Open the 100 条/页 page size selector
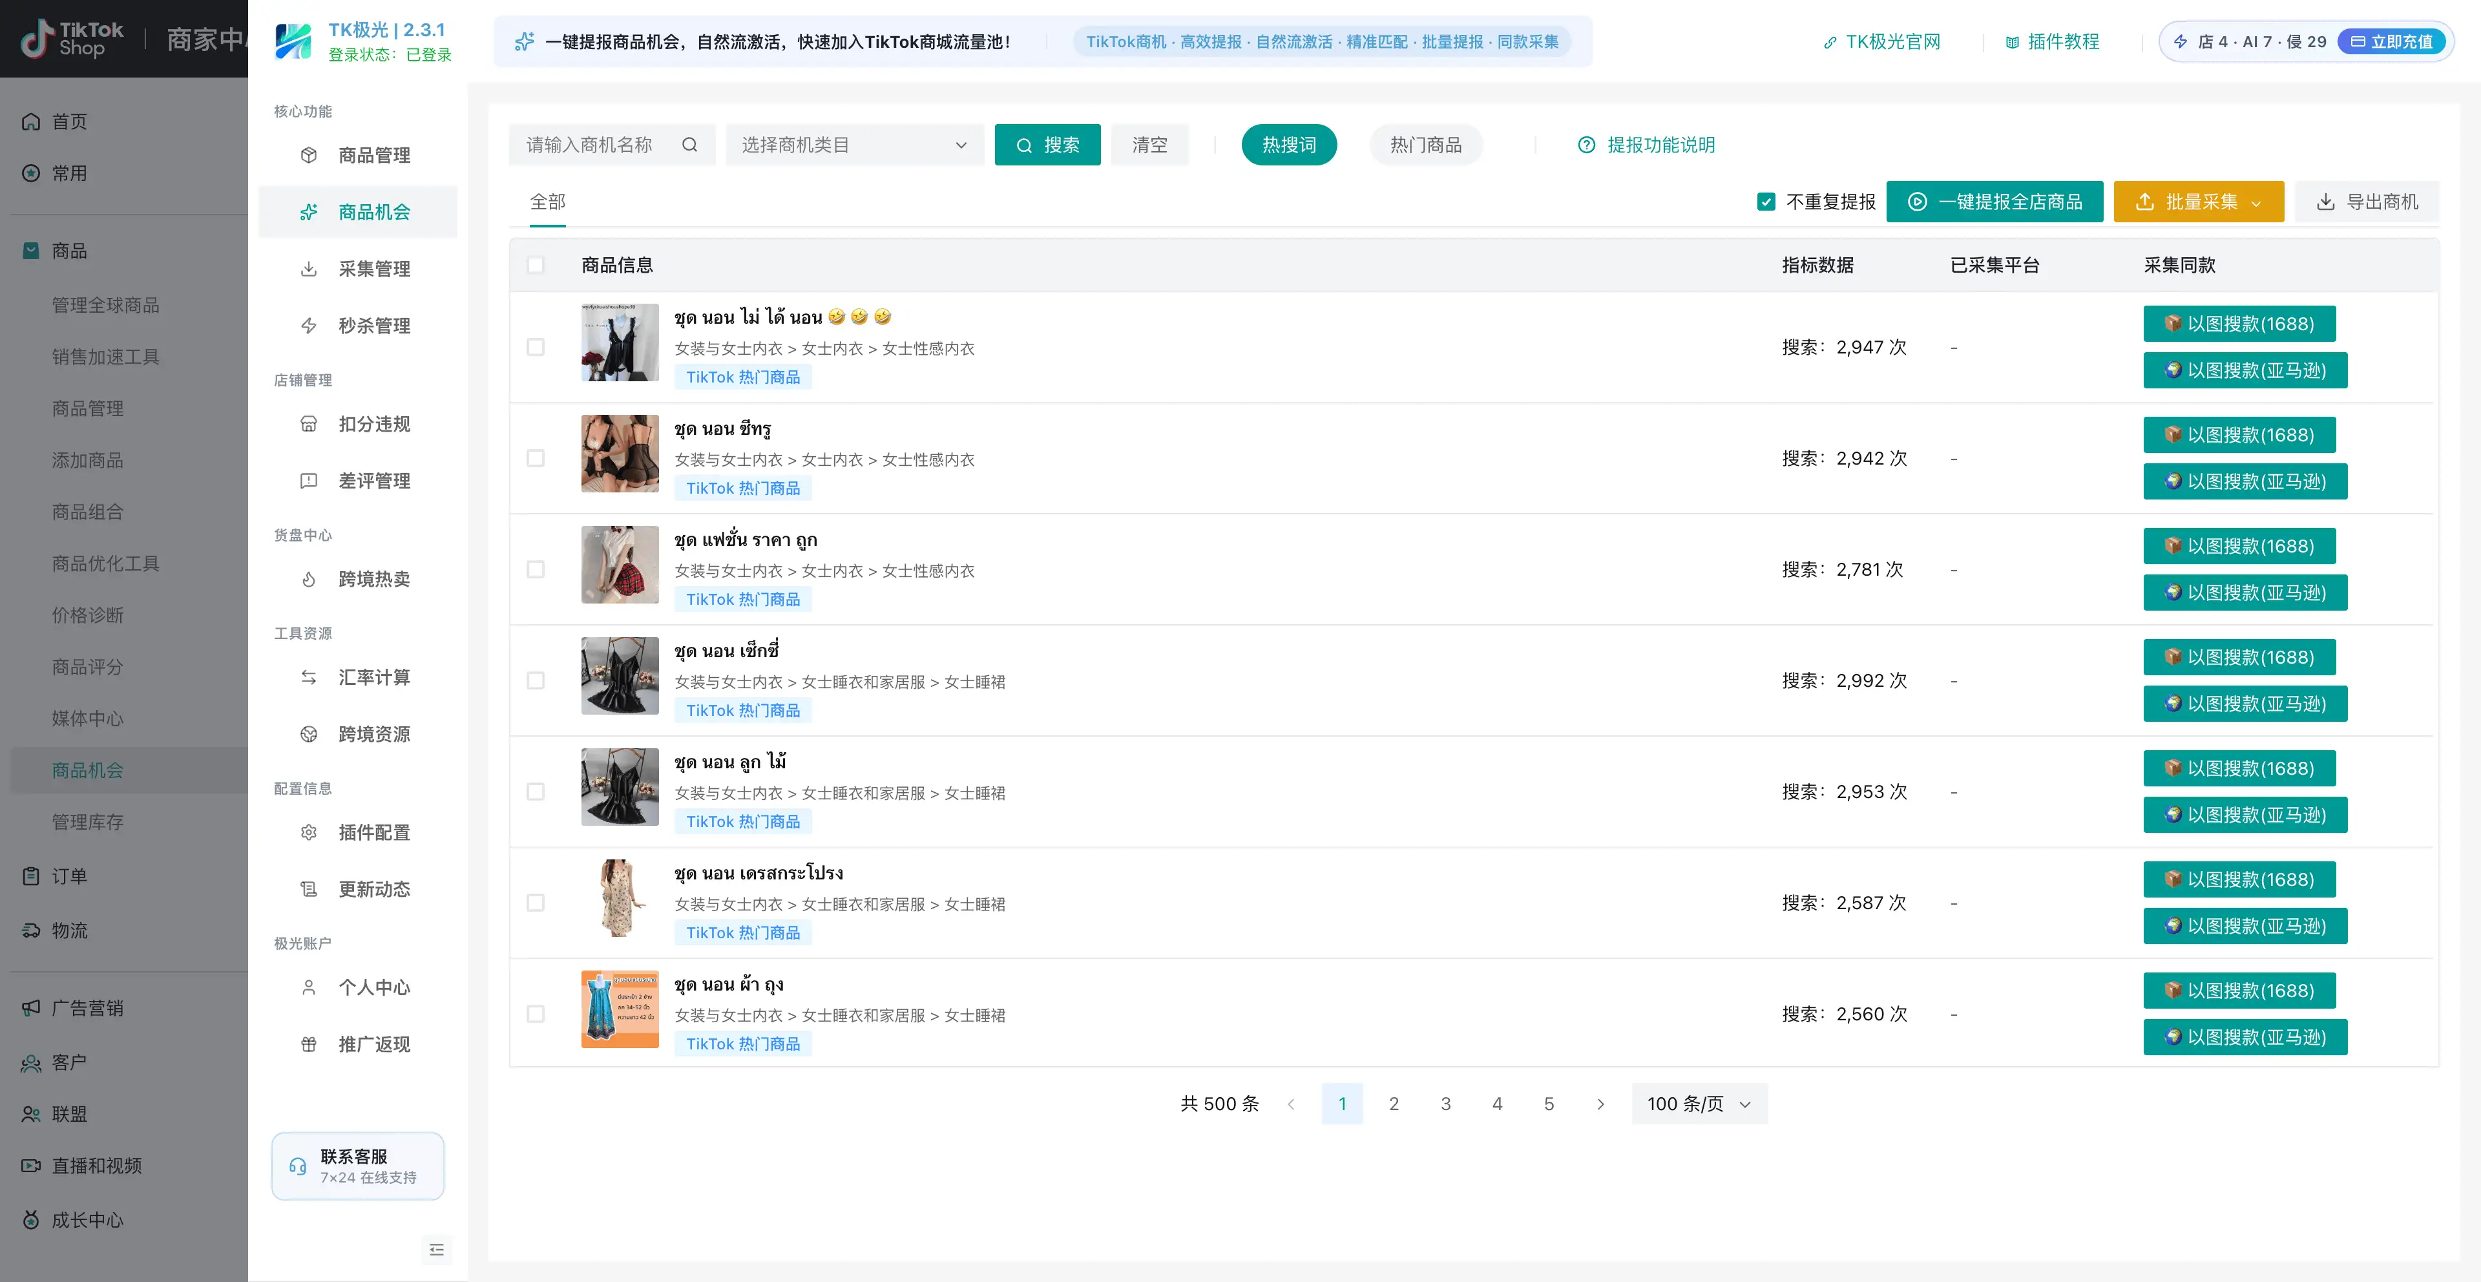2481x1282 pixels. tap(1699, 1104)
